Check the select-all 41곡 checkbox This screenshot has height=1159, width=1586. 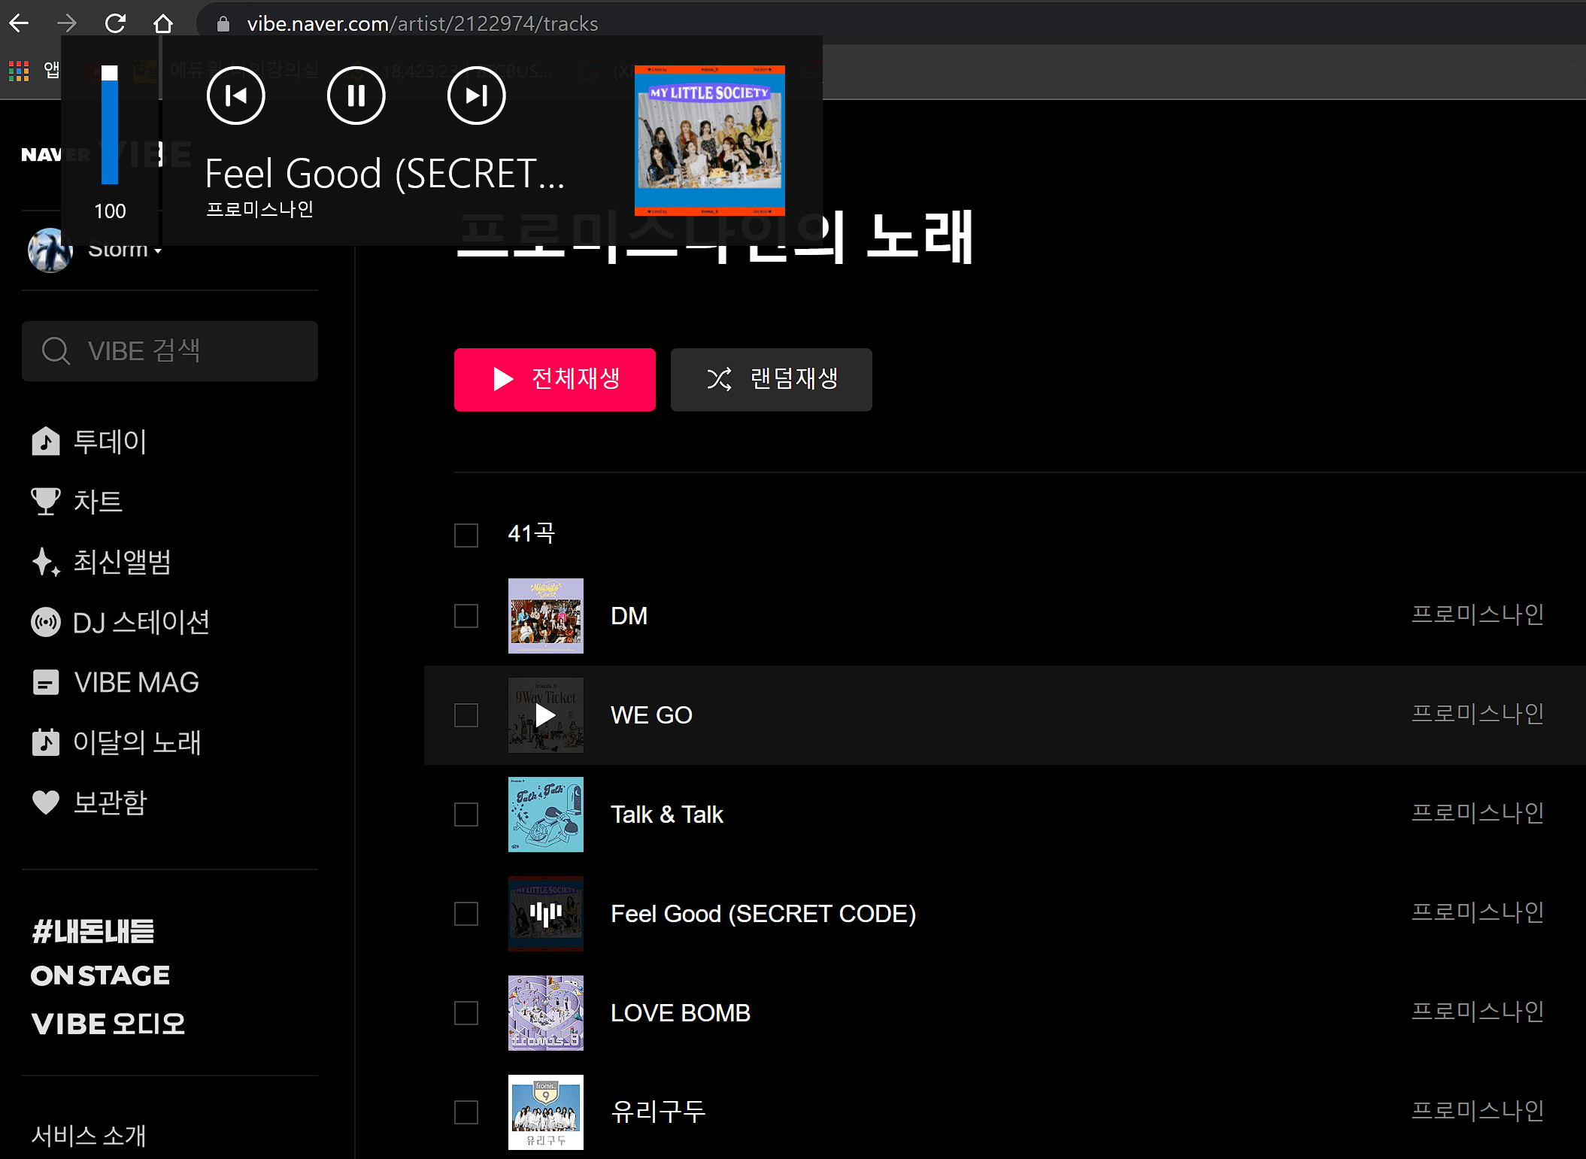[466, 536]
